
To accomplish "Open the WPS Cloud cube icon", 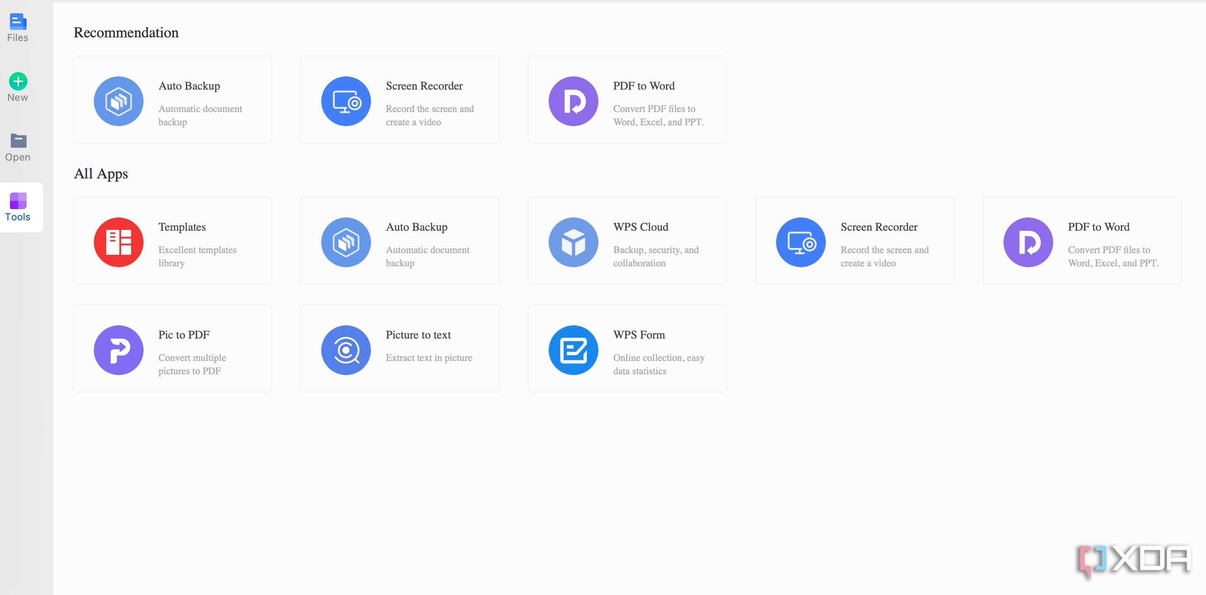I will coord(574,242).
